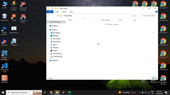The width and height of the screenshot is (170, 95).
Task: Select the shutdown desktop shortcut
Action: [x=5, y=79]
